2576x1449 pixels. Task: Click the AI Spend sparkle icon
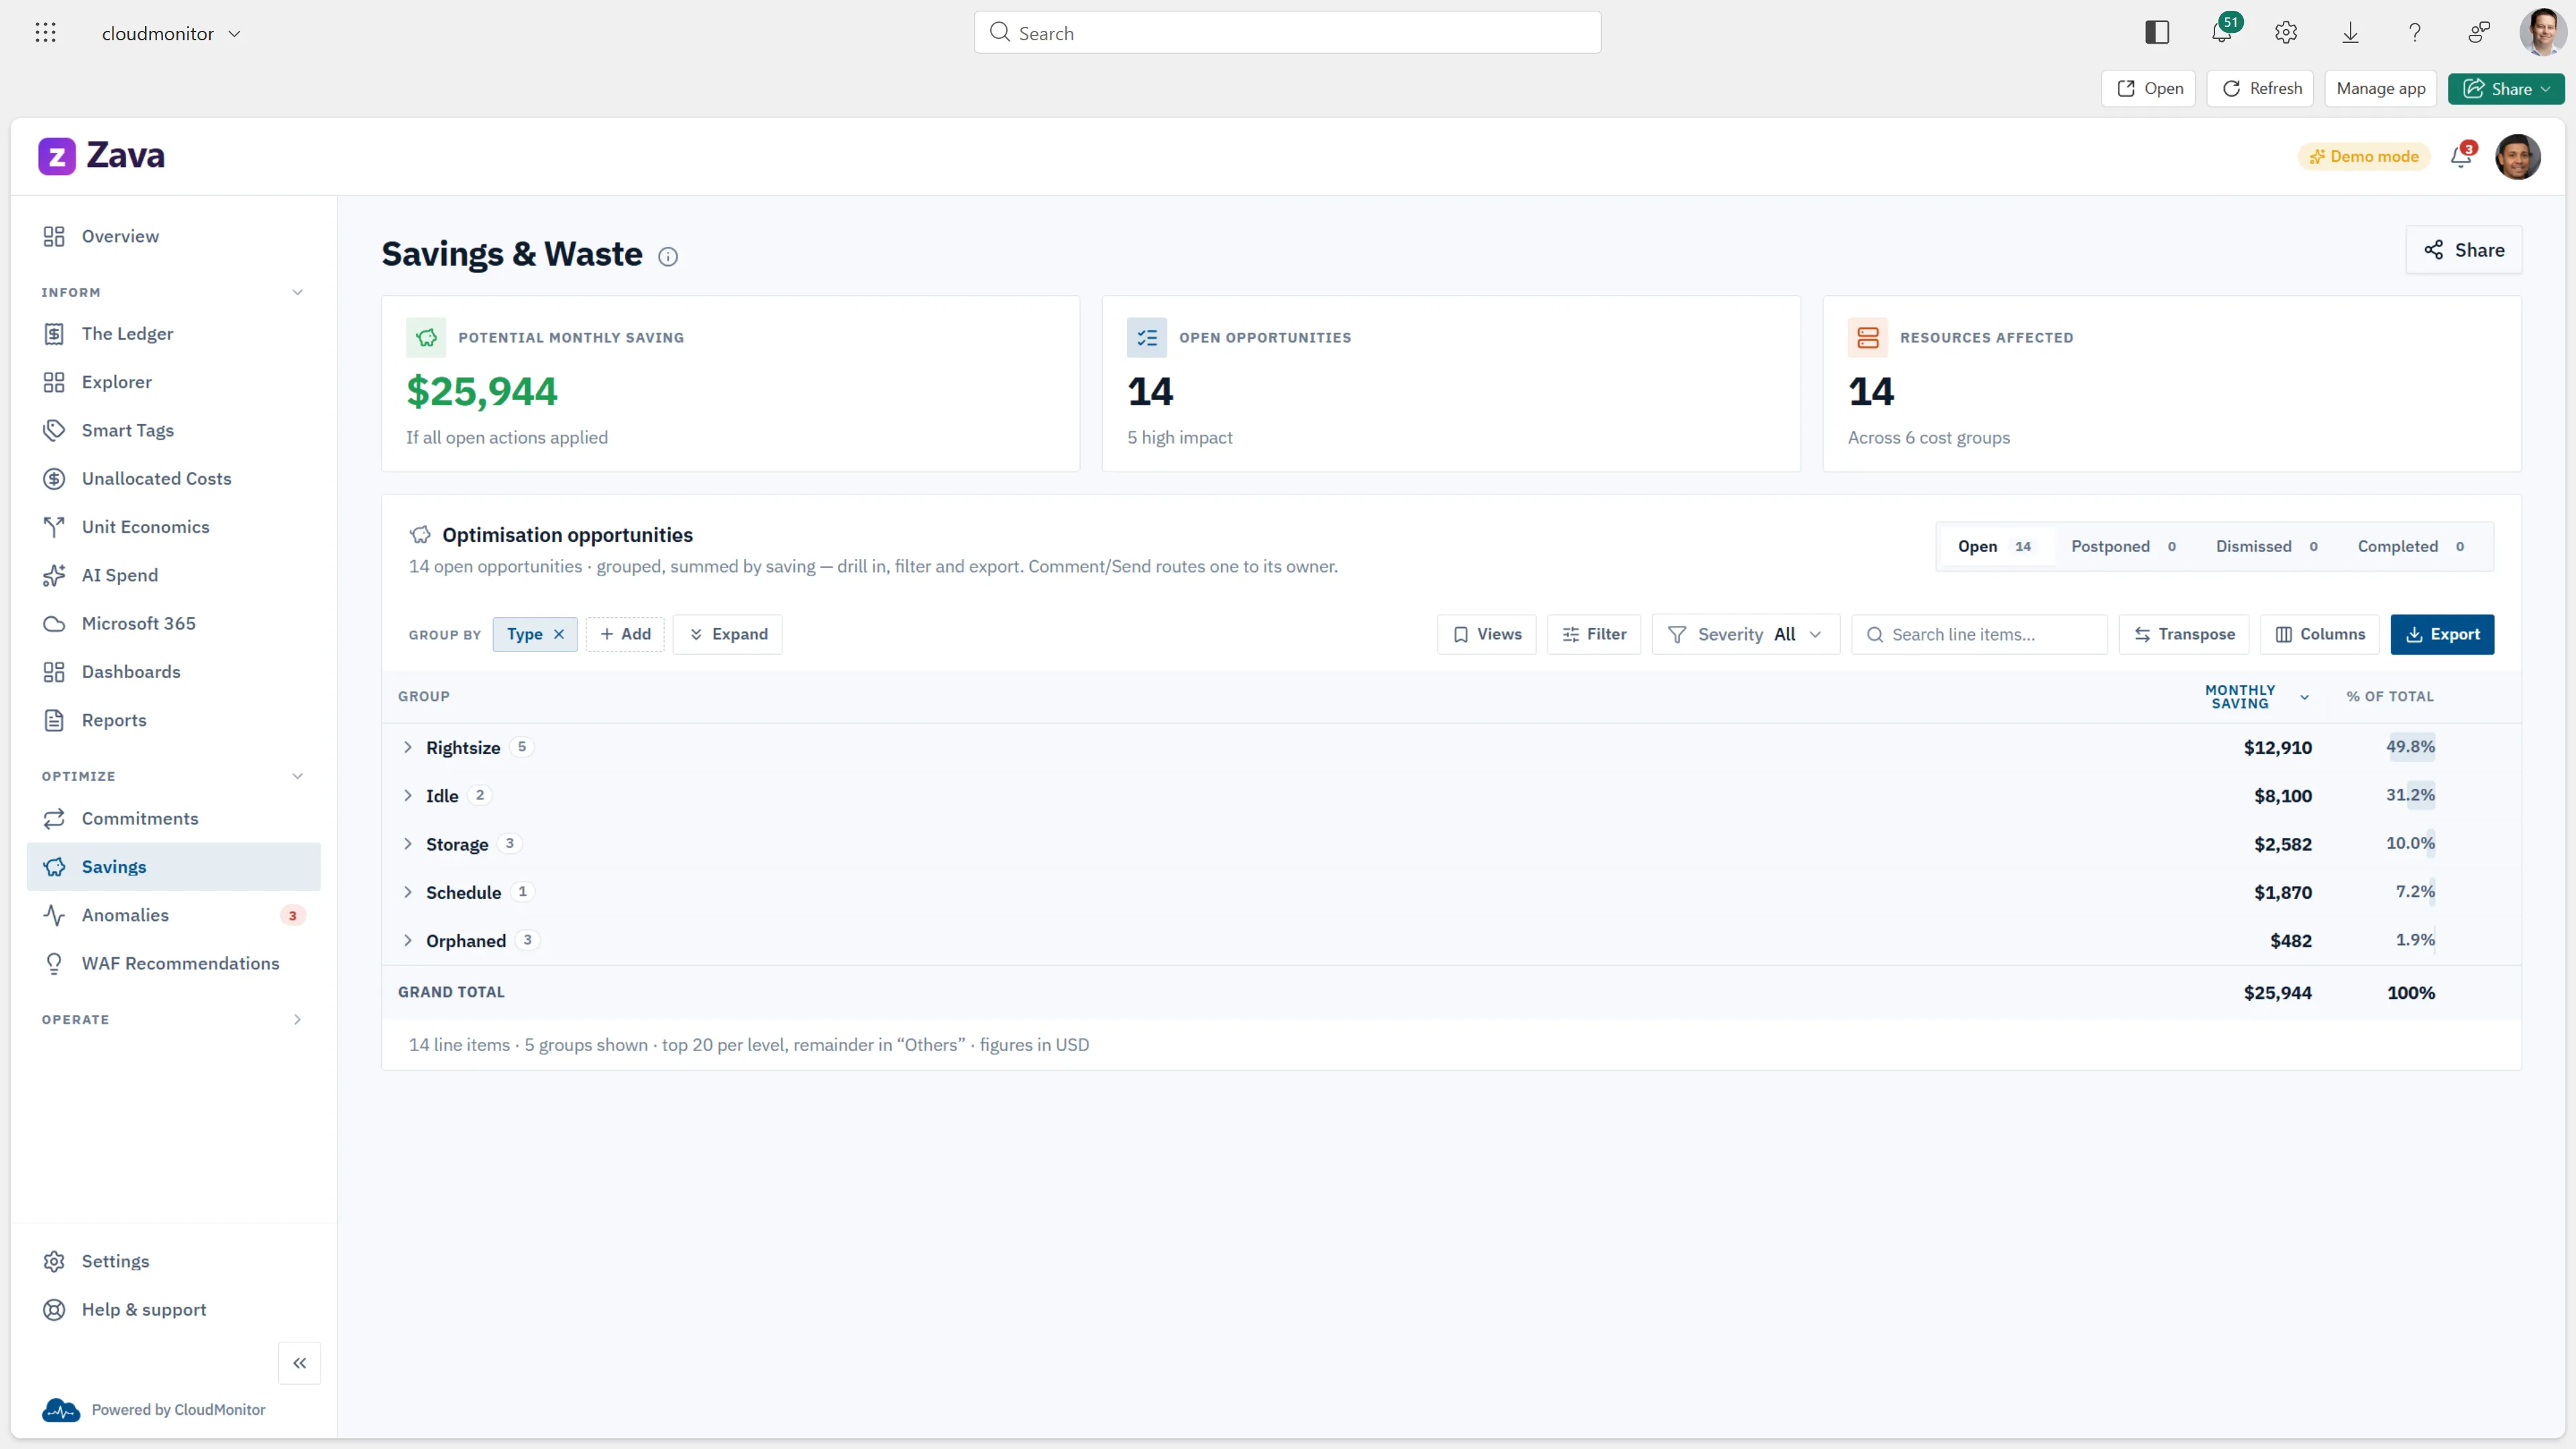pos(54,575)
